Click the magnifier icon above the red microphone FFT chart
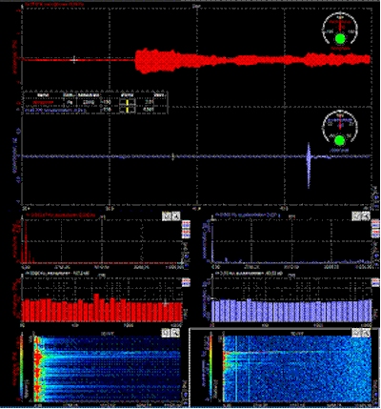The width and height of the screenshot is (381, 409). coord(175,216)
